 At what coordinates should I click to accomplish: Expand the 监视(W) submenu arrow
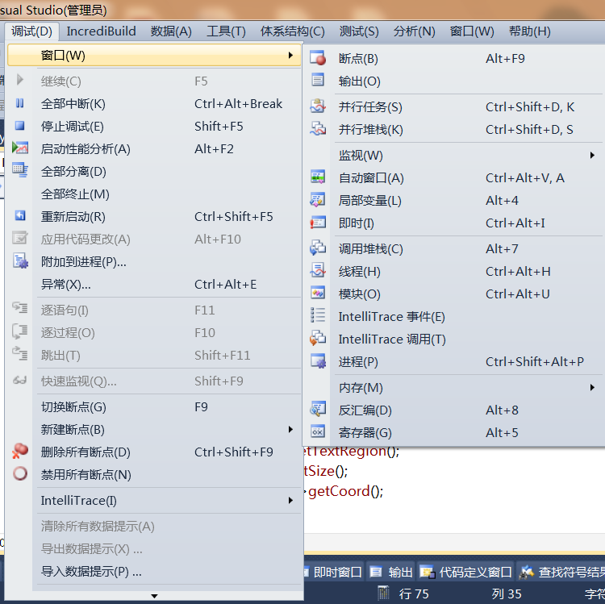[592, 156]
